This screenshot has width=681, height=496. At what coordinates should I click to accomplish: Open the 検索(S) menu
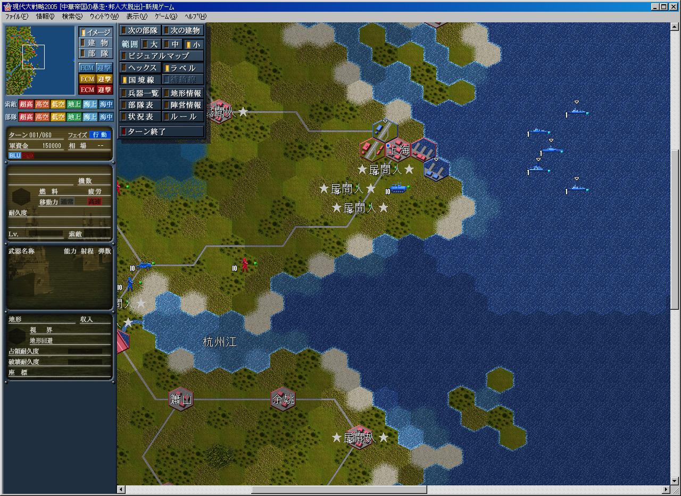72,16
